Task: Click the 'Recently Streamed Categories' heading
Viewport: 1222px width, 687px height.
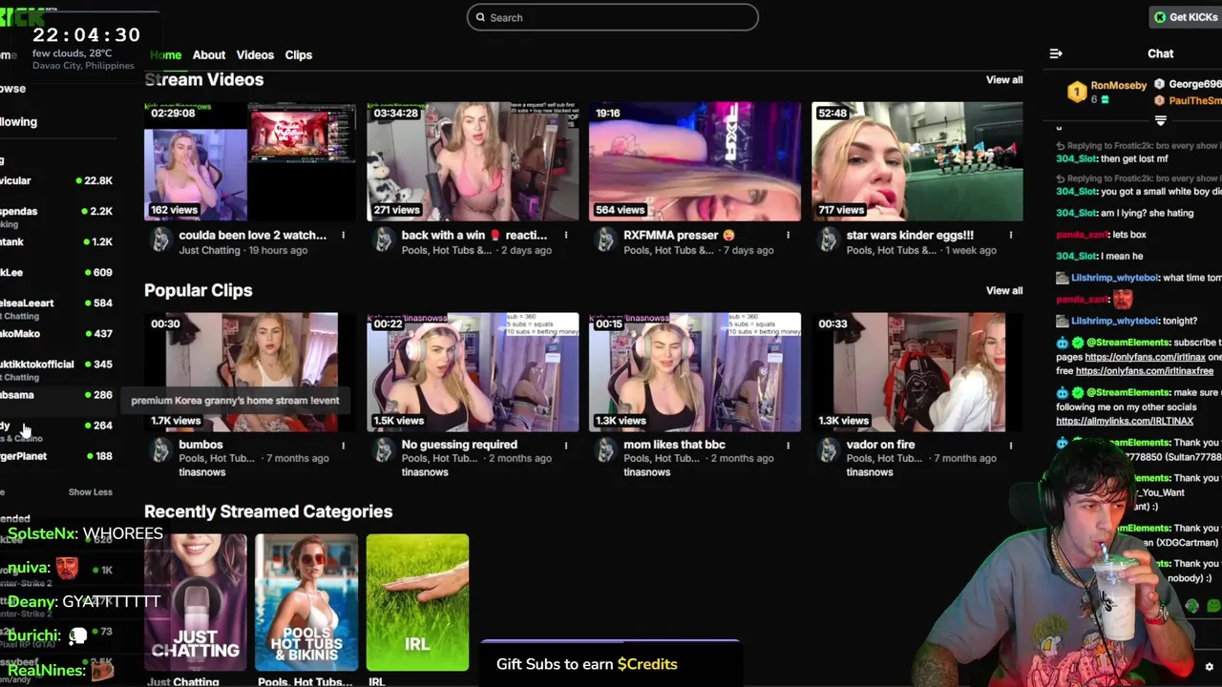Action: (268, 511)
